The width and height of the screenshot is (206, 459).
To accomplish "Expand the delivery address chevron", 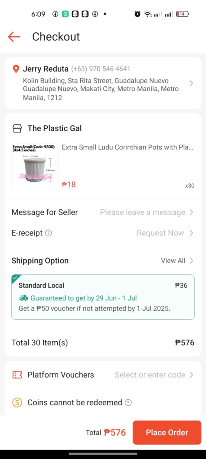I will [x=191, y=83].
